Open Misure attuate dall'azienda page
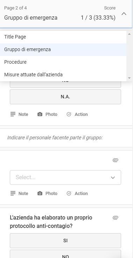 point(63,75)
